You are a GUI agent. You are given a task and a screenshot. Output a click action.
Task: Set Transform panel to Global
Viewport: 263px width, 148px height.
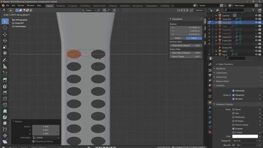[178, 38]
